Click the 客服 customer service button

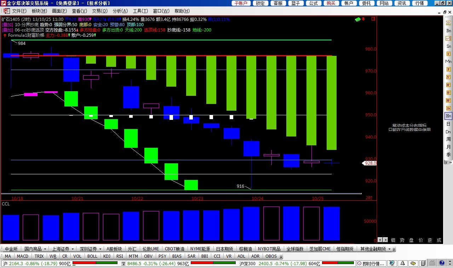pos(278,3)
